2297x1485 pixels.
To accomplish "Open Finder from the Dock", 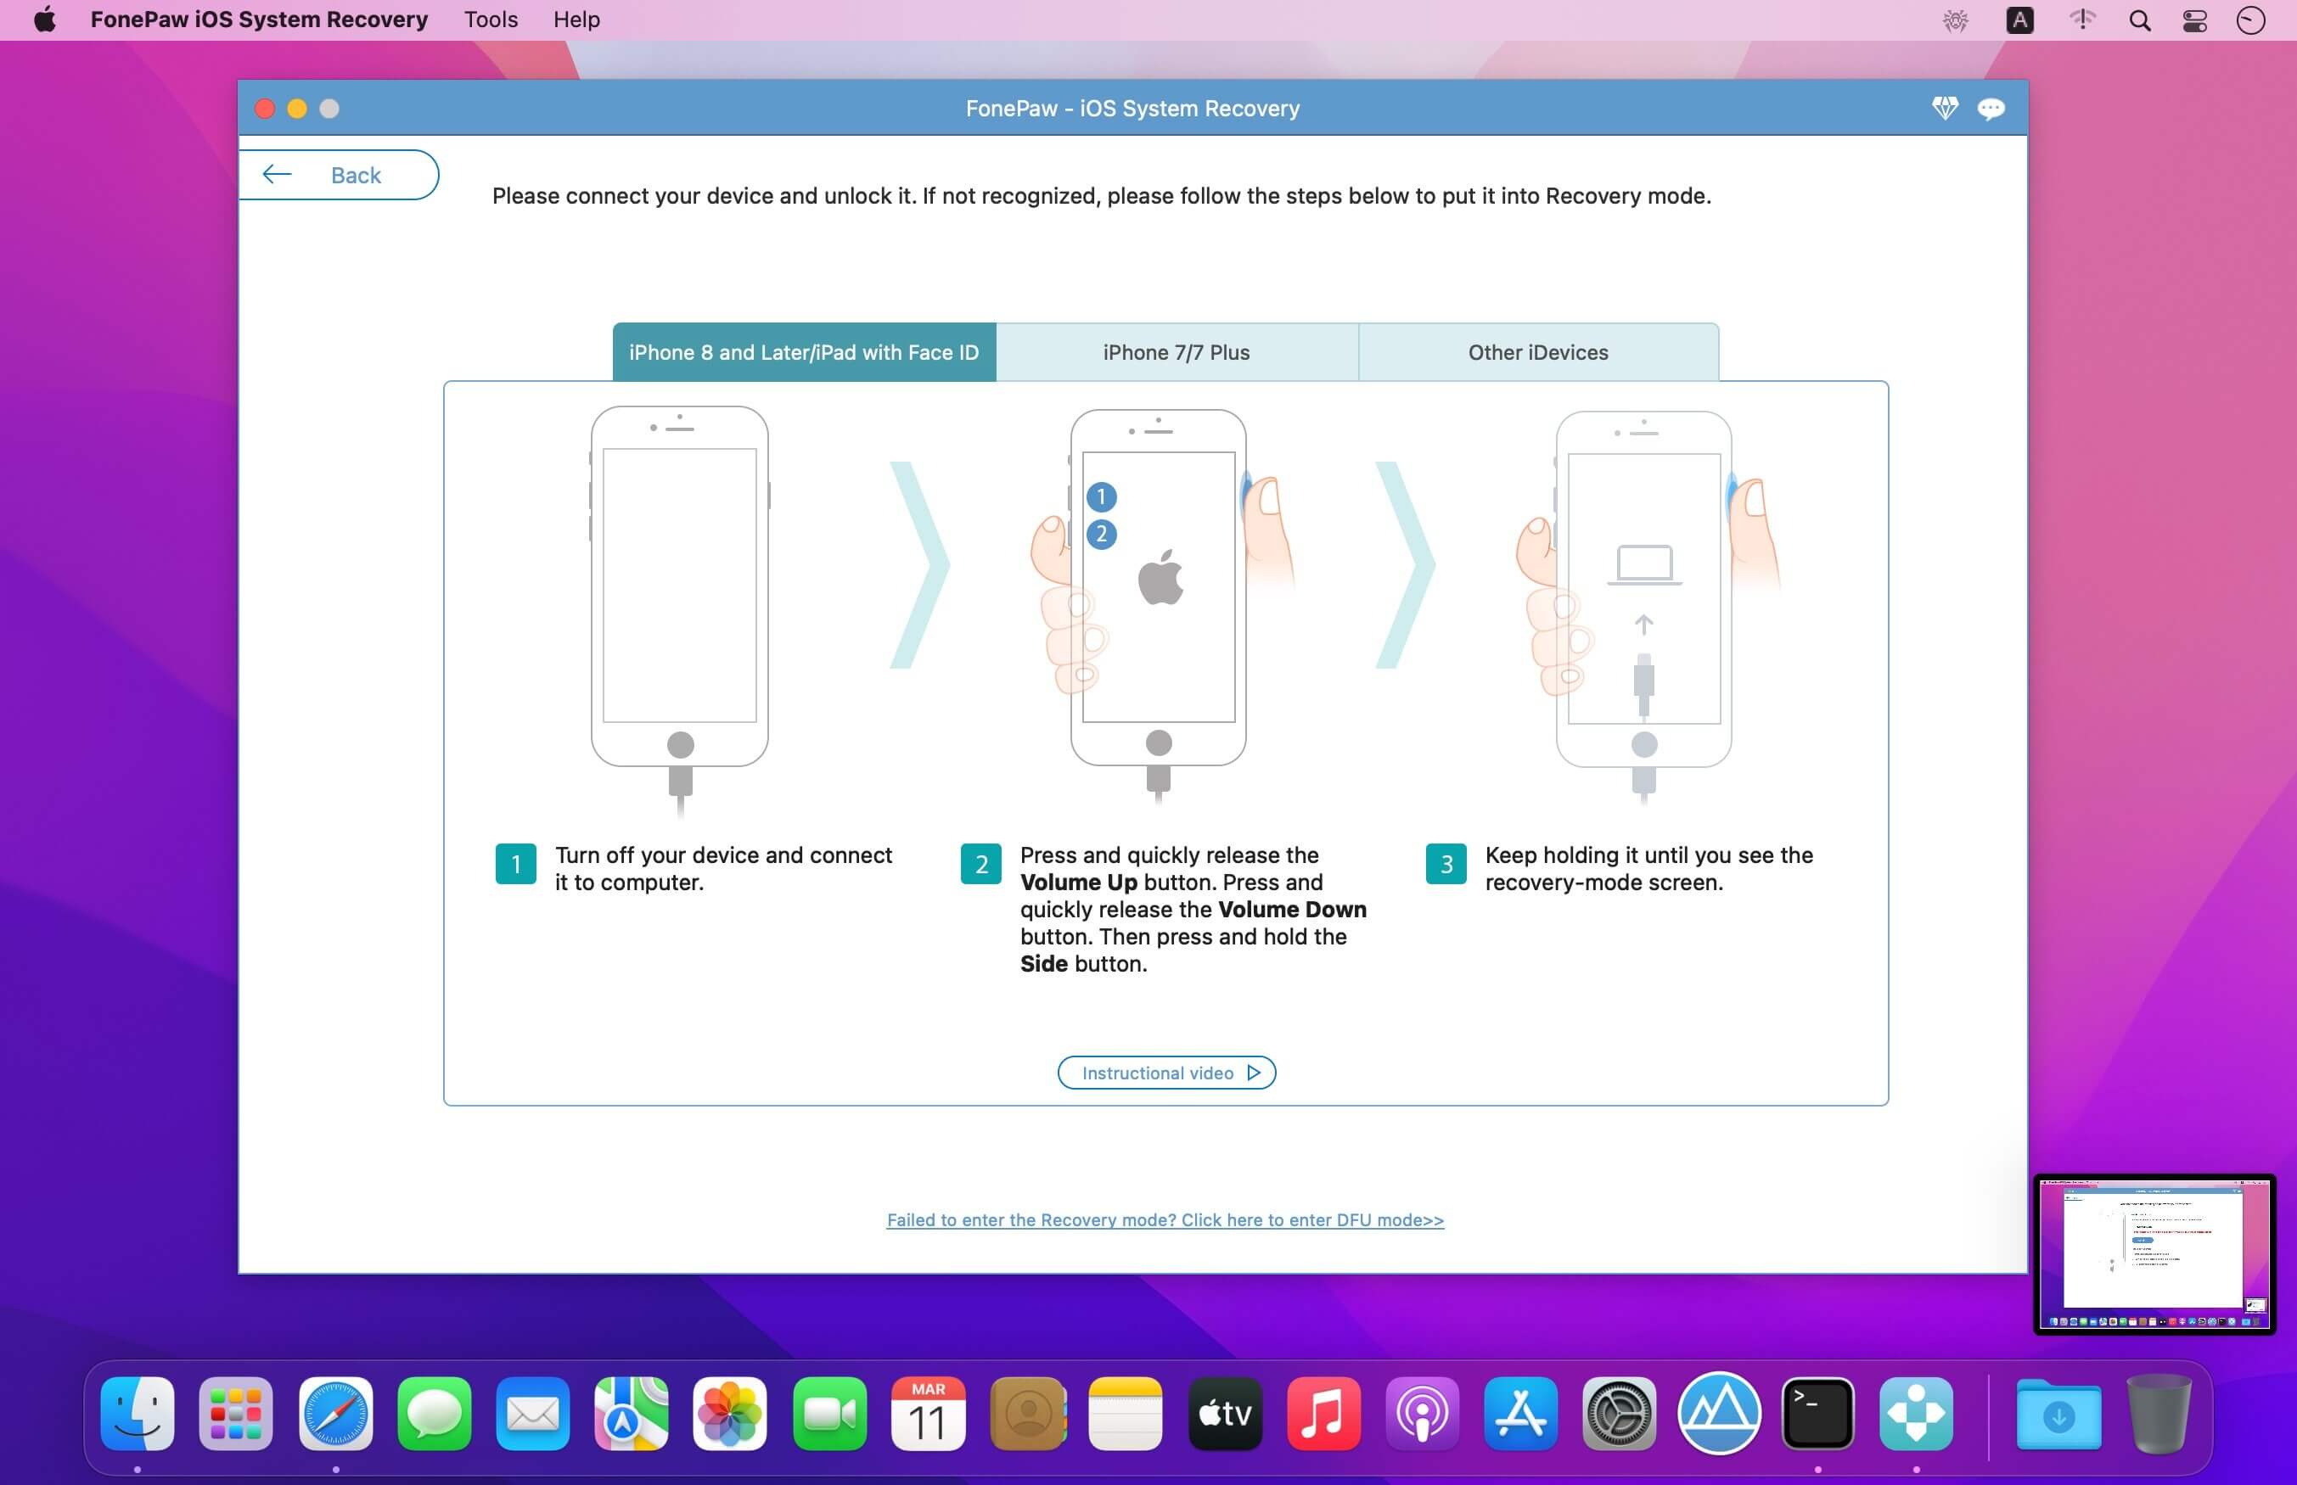I will point(138,1414).
